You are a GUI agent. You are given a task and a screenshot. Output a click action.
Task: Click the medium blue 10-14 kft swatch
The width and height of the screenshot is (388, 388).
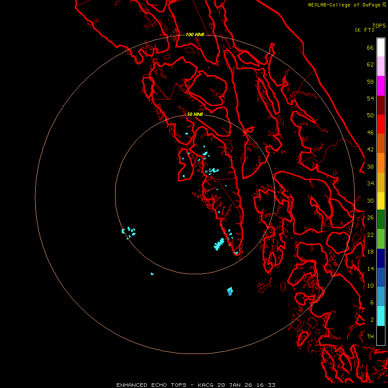pos(381,277)
